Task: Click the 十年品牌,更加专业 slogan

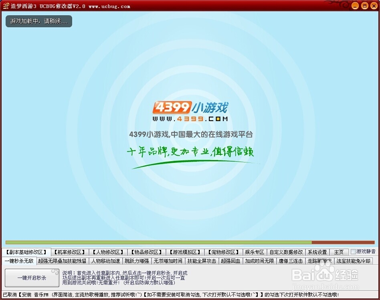Action: pyautogui.click(x=190, y=152)
